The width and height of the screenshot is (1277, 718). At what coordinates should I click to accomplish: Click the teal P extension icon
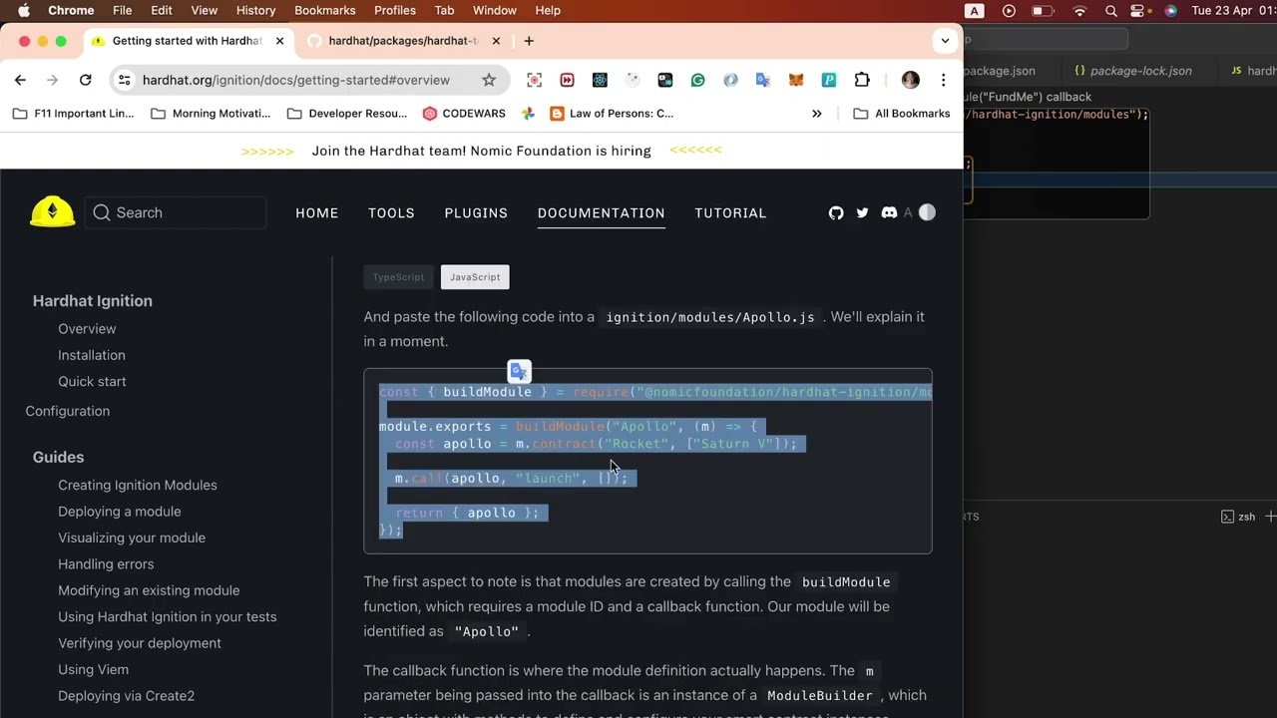pyautogui.click(x=828, y=80)
